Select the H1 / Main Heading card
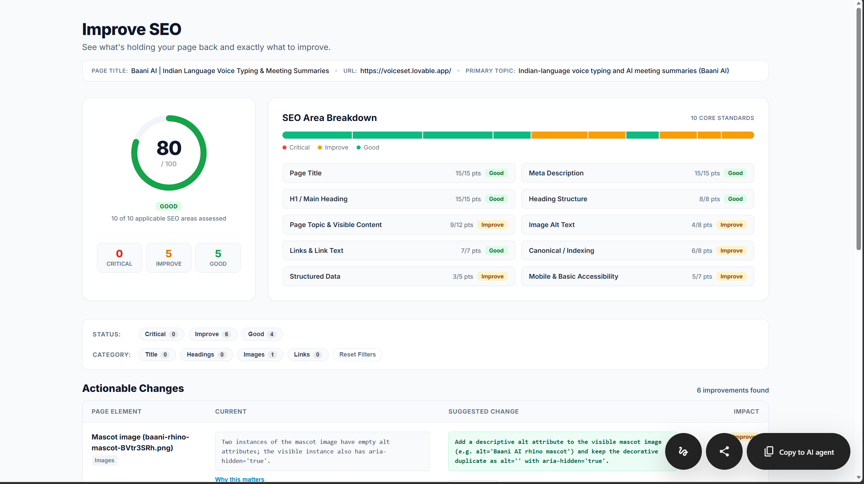 coord(399,199)
